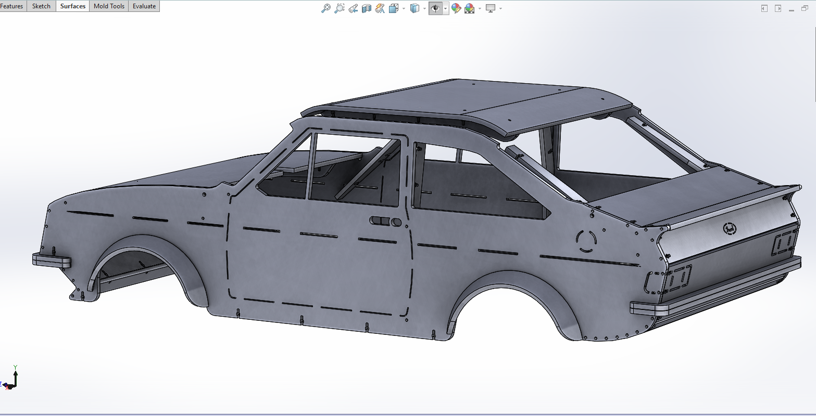Viewport: 816px width, 416px height.
Task: Select the Zoom to Area tool
Action: (340, 8)
